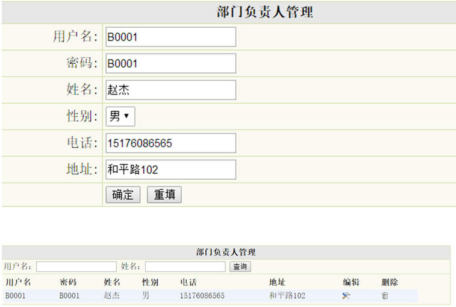Focus the 用户名 field in the form

tap(170, 37)
